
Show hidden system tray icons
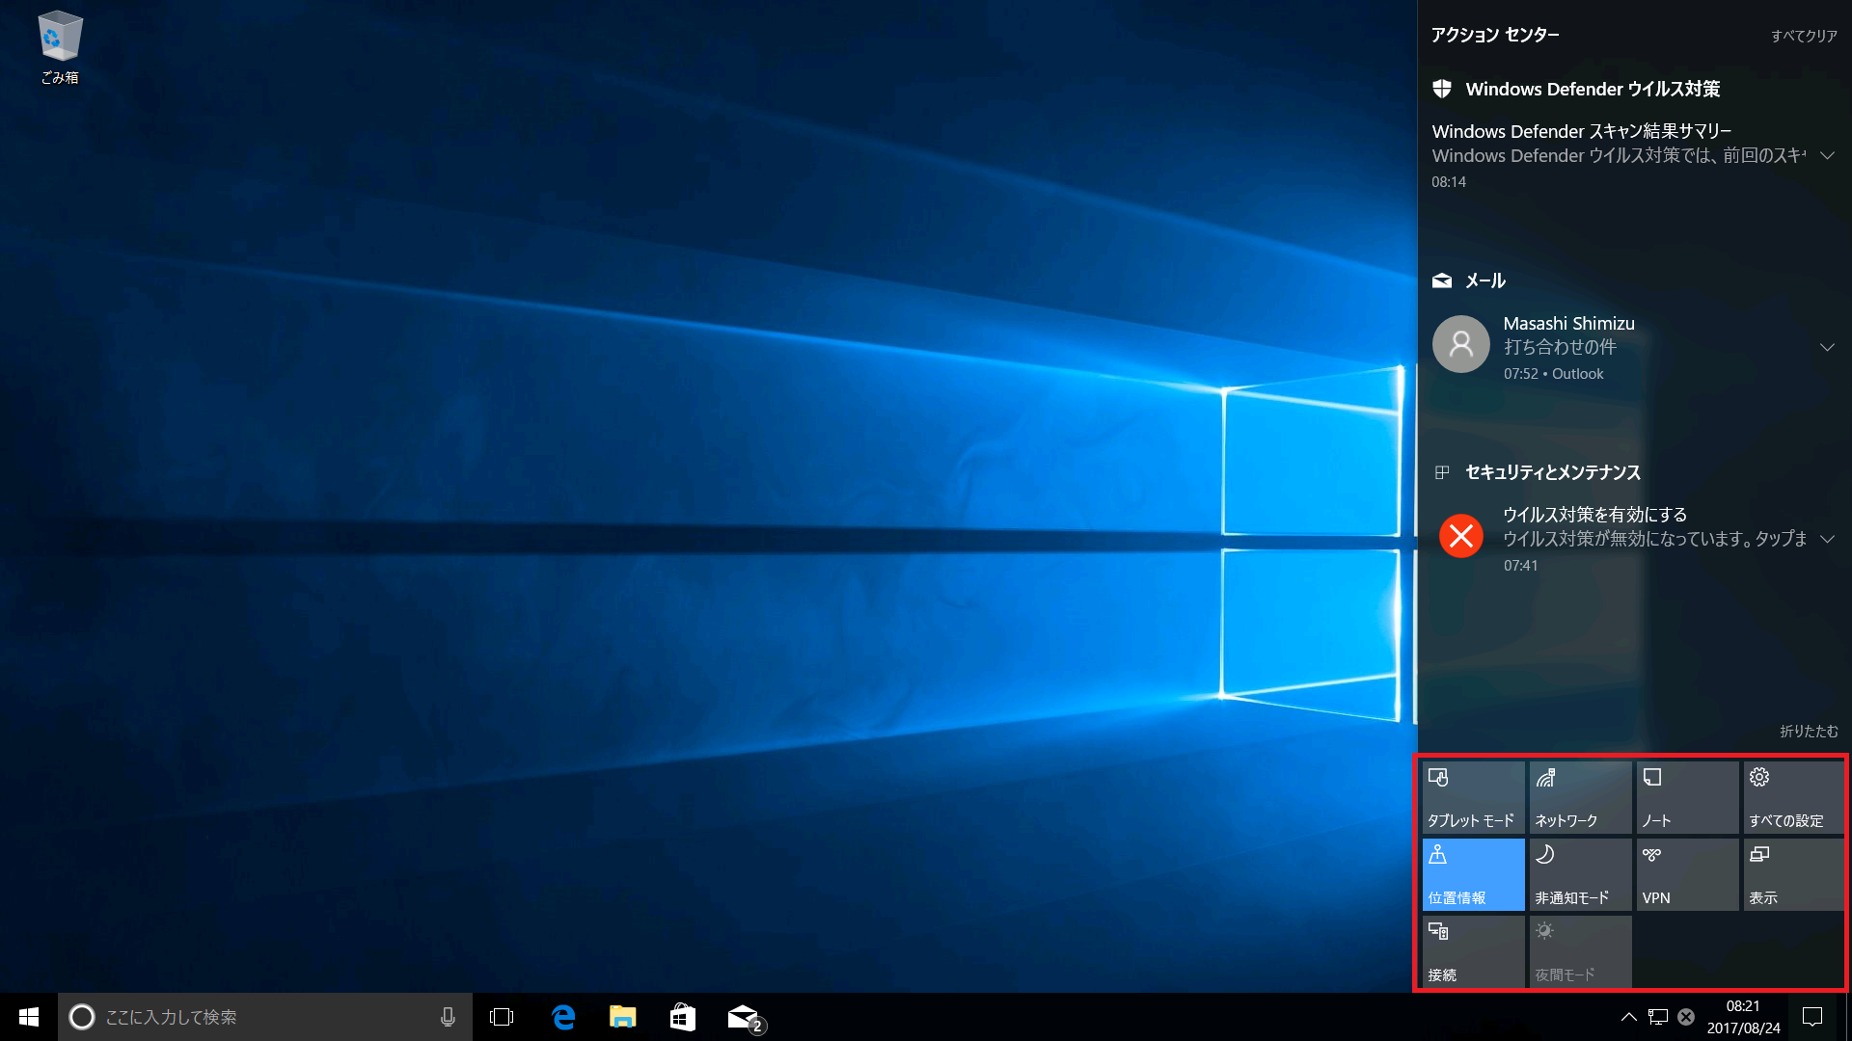click(x=1628, y=1017)
